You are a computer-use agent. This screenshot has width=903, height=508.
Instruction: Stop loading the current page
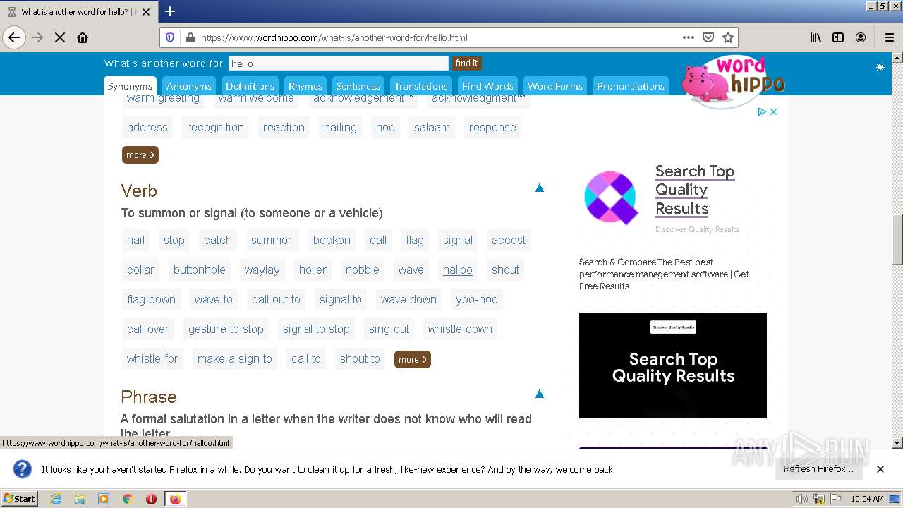pyautogui.click(x=60, y=37)
